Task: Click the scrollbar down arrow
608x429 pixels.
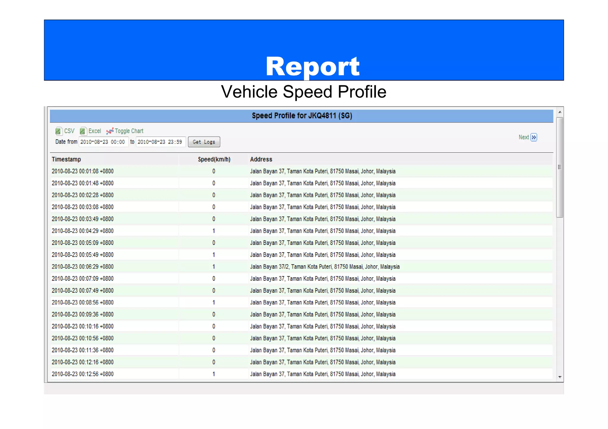Action: (560, 377)
